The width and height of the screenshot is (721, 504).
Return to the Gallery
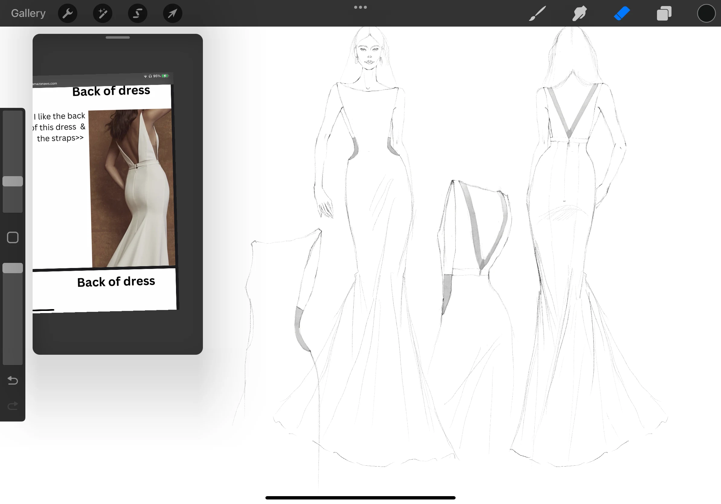pyautogui.click(x=28, y=13)
